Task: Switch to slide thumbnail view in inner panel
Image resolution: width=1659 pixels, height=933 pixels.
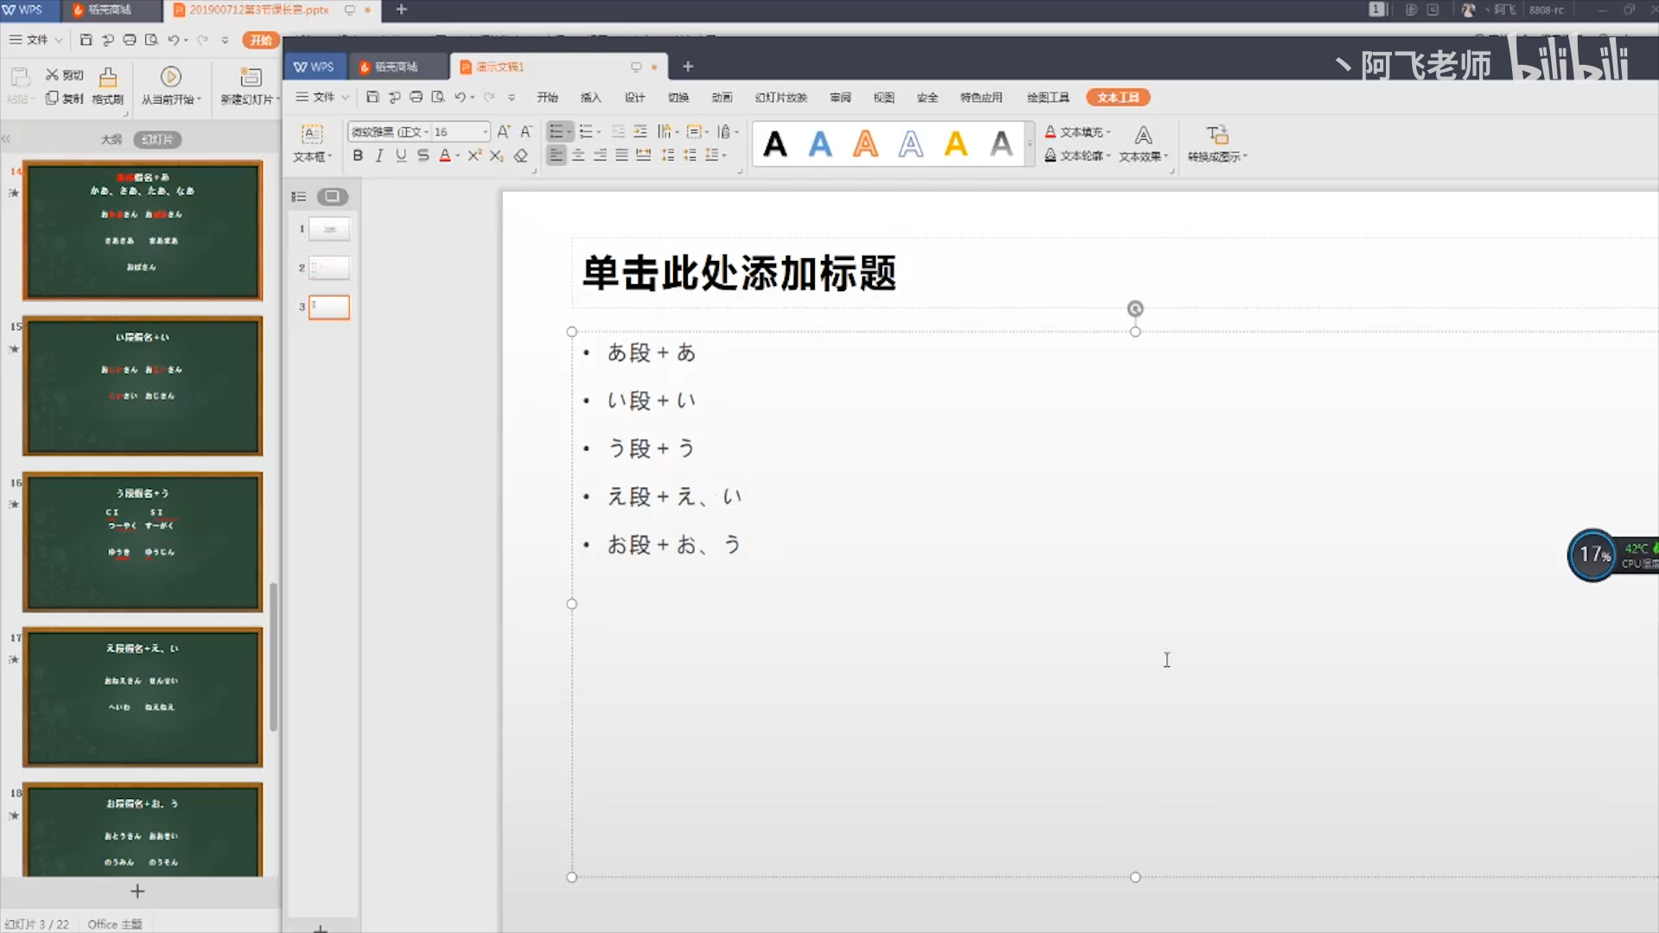Action: (x=332, y=196)
